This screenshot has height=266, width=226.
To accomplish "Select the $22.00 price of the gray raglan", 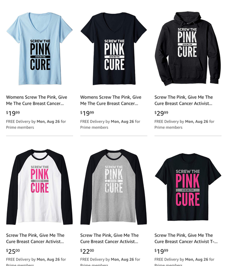I will (87, 251).
